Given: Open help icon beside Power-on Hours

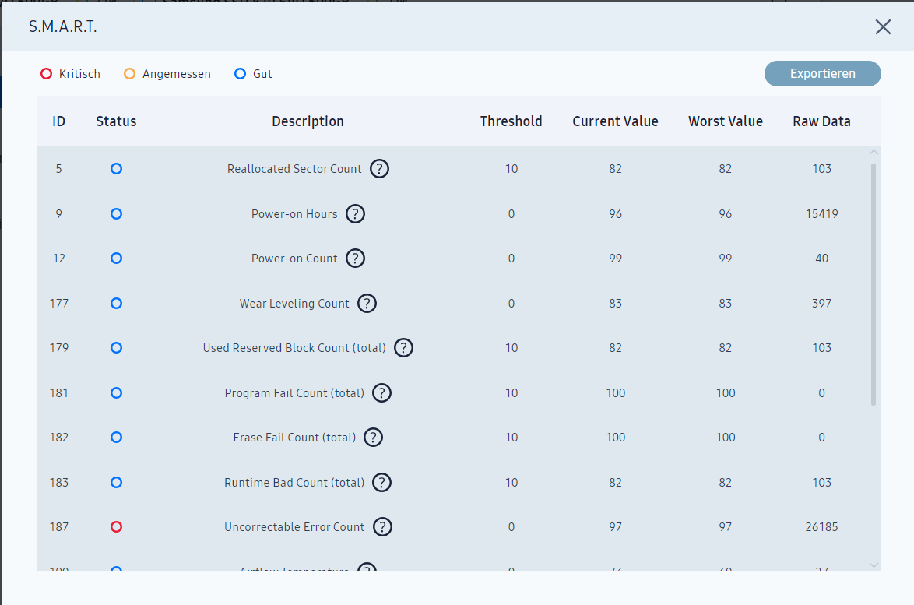Looking at the screenshot, I should coord(356,214).
